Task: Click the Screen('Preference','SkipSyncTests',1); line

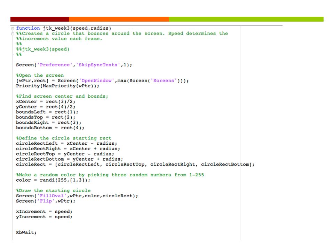Action: [x=74, y=65]
